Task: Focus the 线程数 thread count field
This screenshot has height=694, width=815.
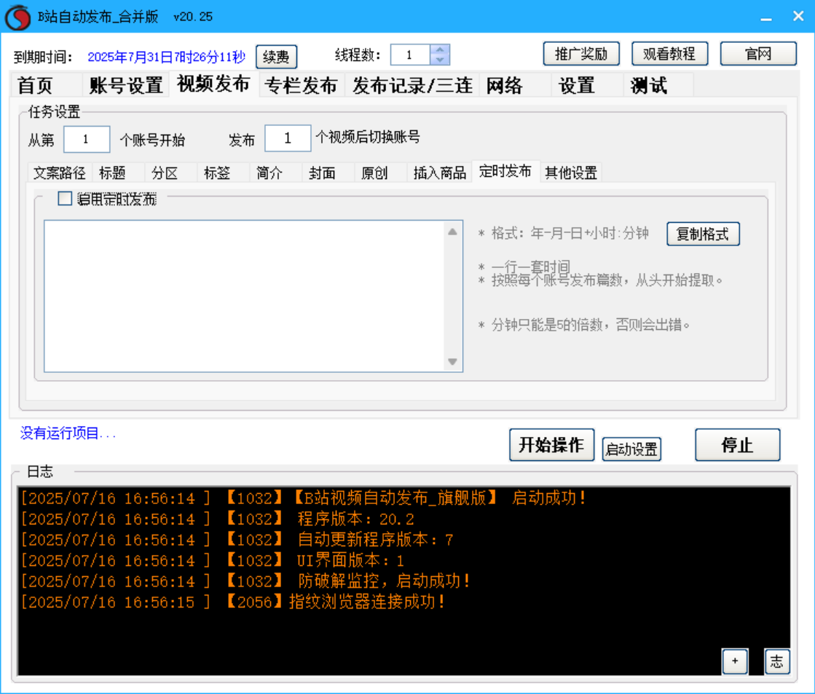Action: click(x=410, y=55)
